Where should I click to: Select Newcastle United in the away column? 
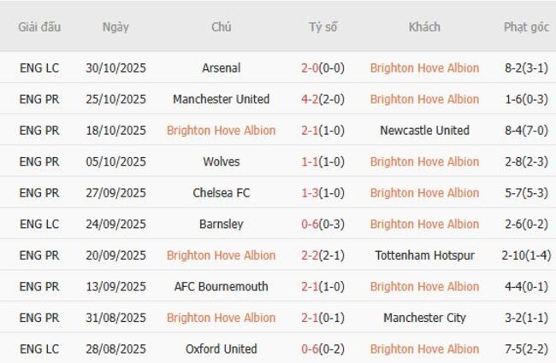[424, 131]
